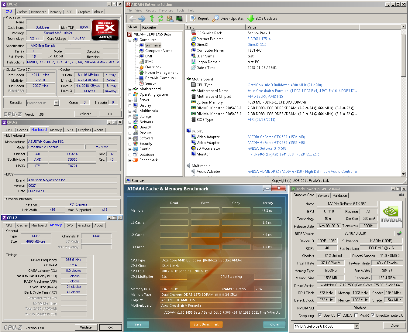Expand the Network tree node
Image resolution: width=410 pixels, height=334 pixels.
point(130,122)
